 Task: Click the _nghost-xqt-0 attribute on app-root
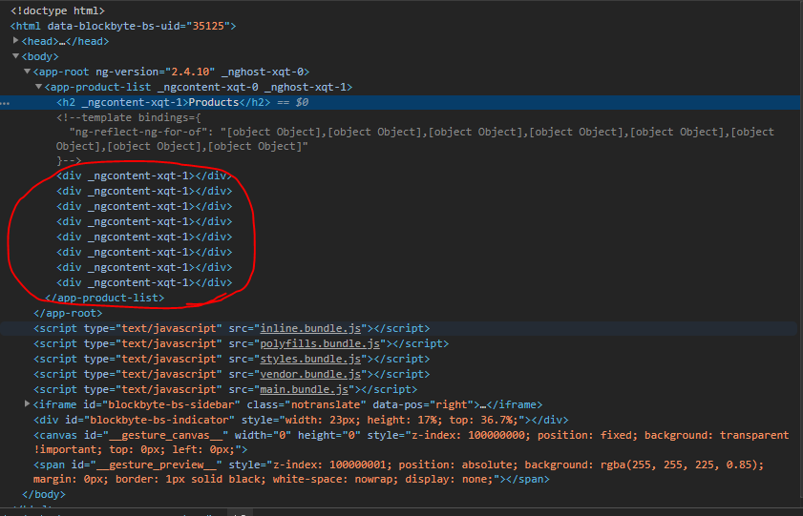tap(263, 72)
